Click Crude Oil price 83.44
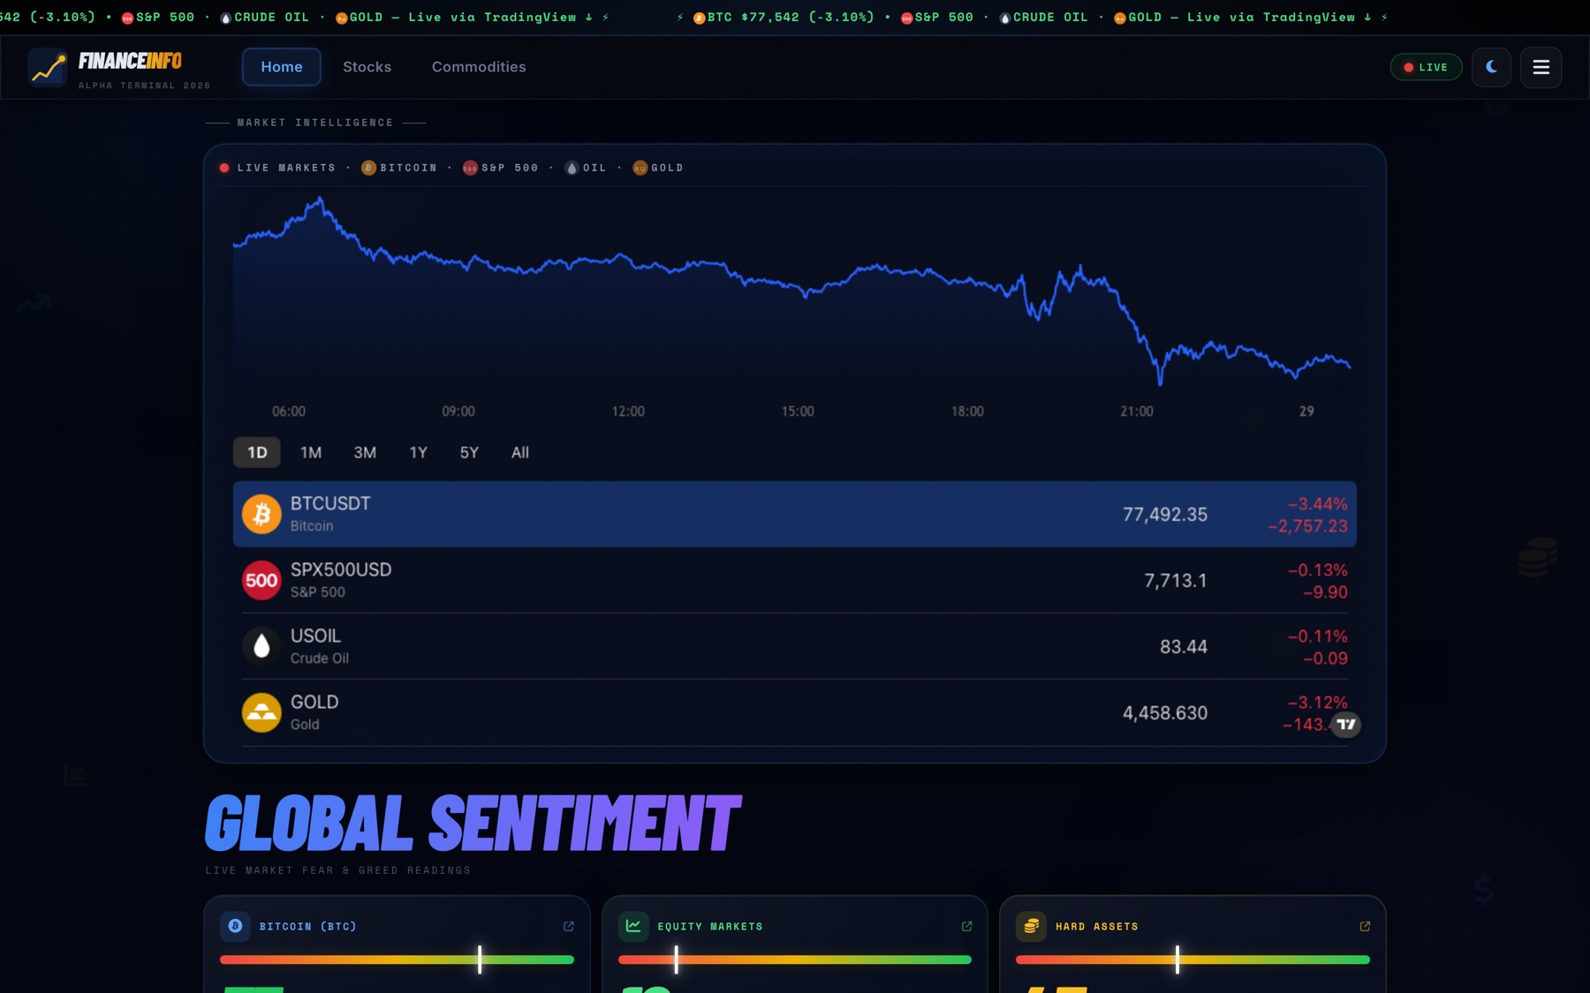Image resolution: width=1590 pixels, height=993 pixels. [1183, 647]
